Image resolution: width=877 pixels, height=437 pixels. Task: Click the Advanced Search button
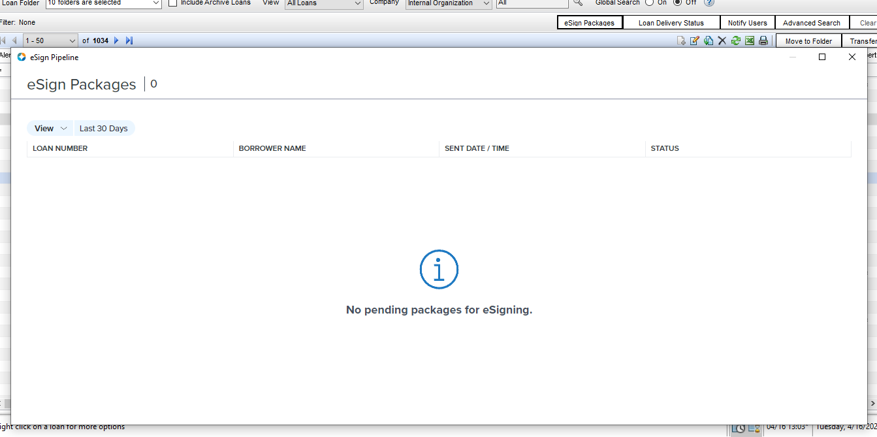click(812, 23)
